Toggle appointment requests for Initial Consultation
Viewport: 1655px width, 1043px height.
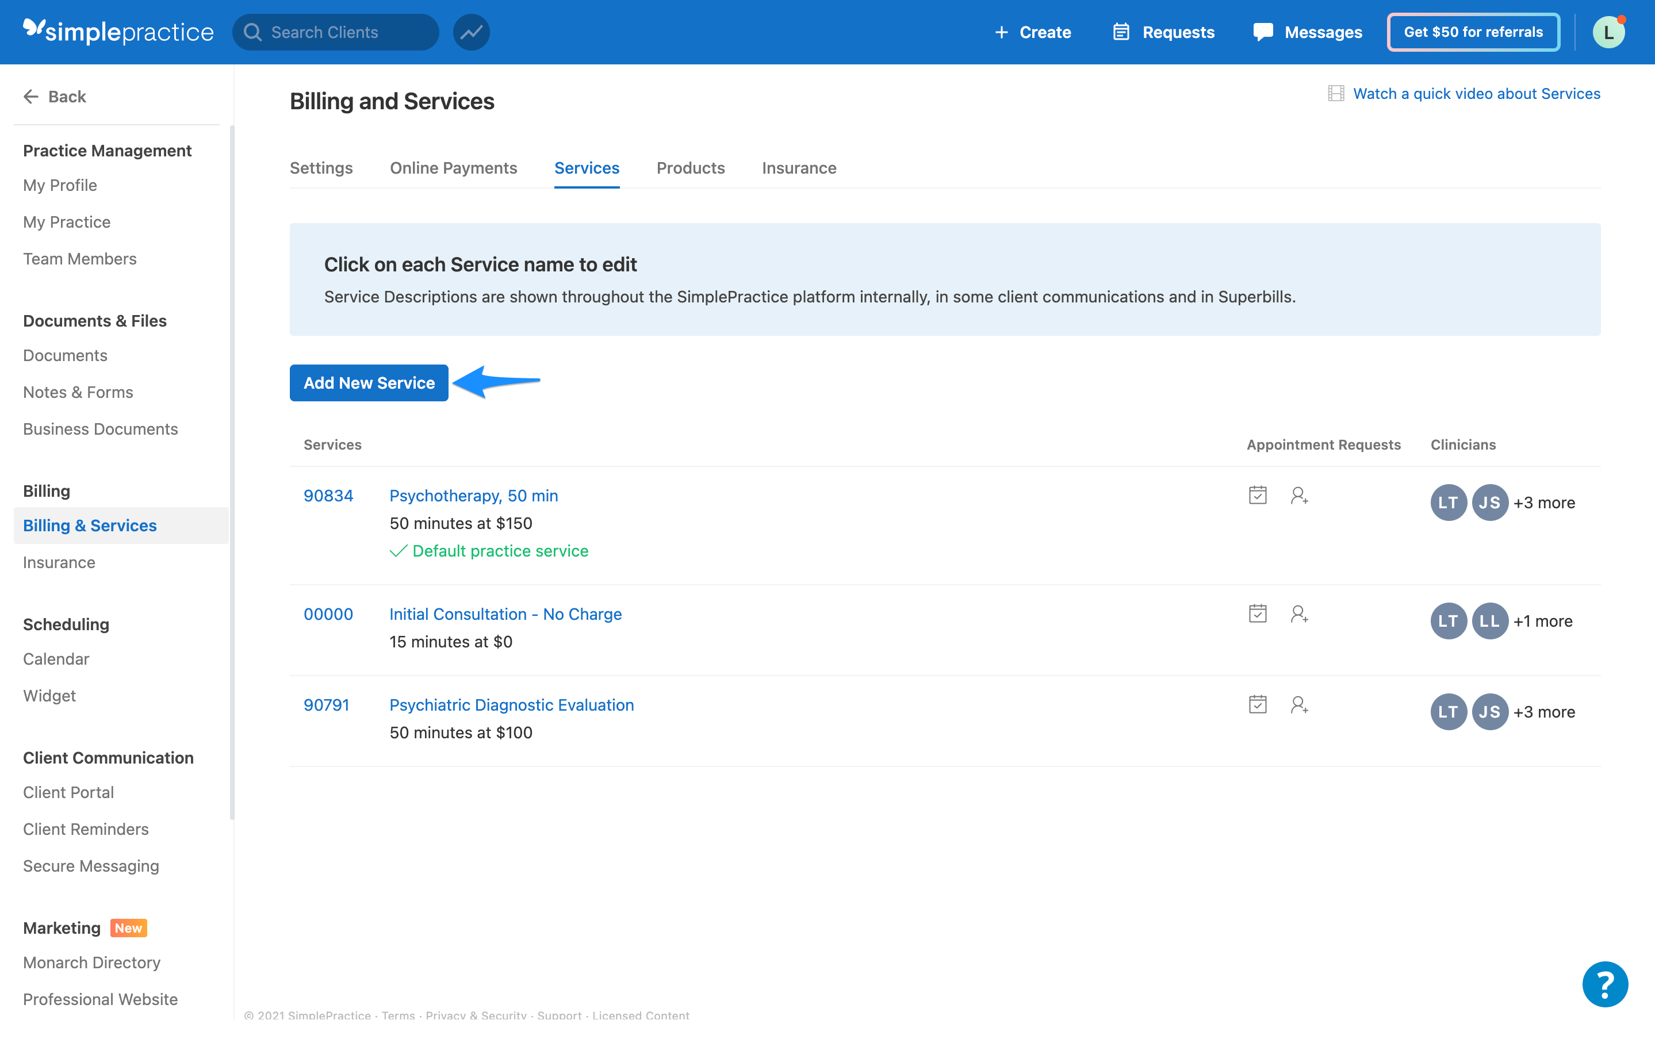[x=1257, y=615]
